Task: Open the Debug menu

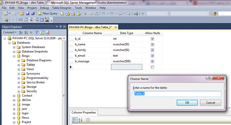Action: click(44, 8)
